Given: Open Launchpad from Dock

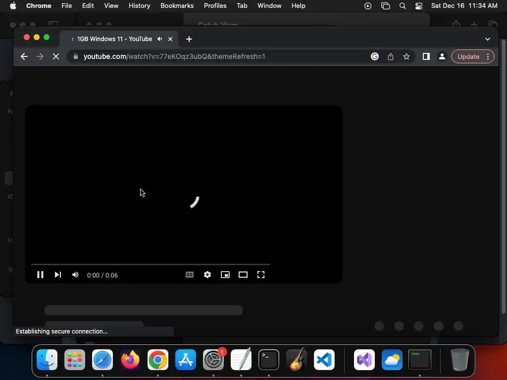Looking at the screenshot, I should (x=75, y=359).
